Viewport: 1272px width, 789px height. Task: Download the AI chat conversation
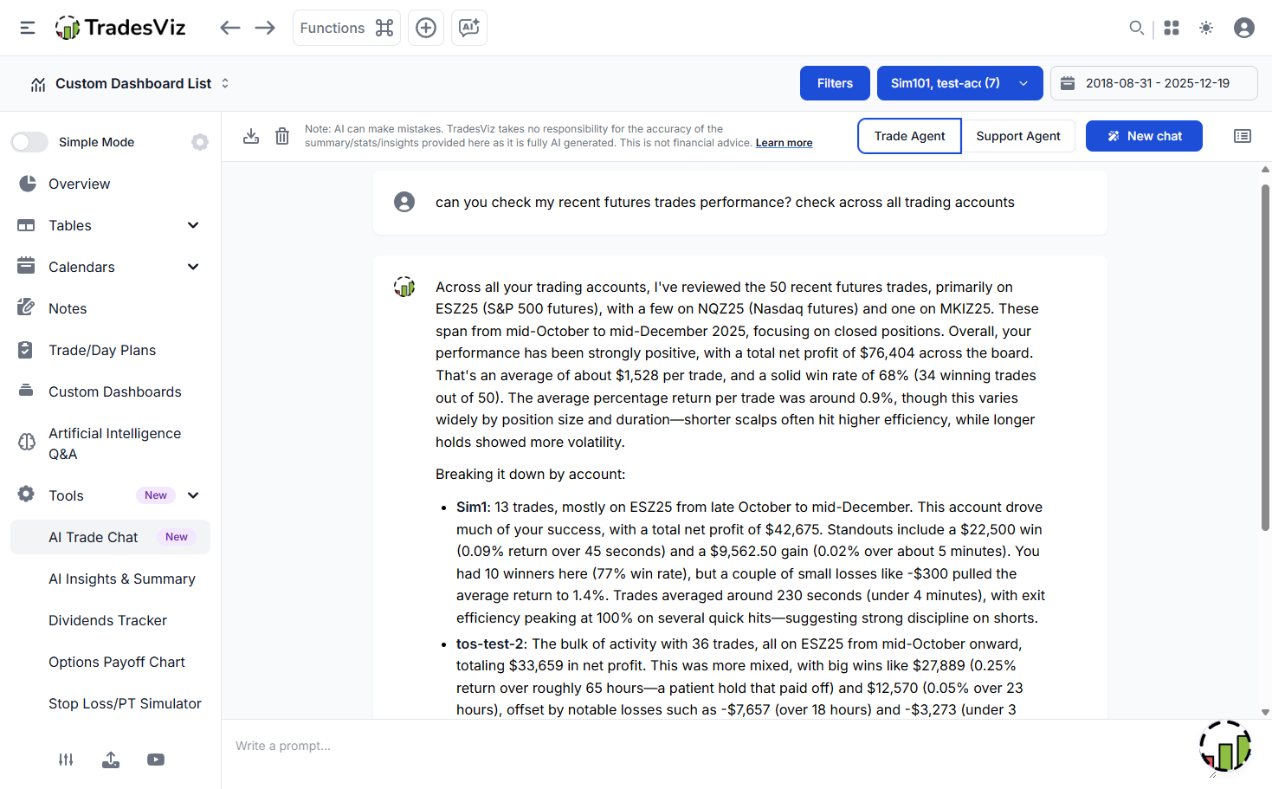click(x=251, y=136)
